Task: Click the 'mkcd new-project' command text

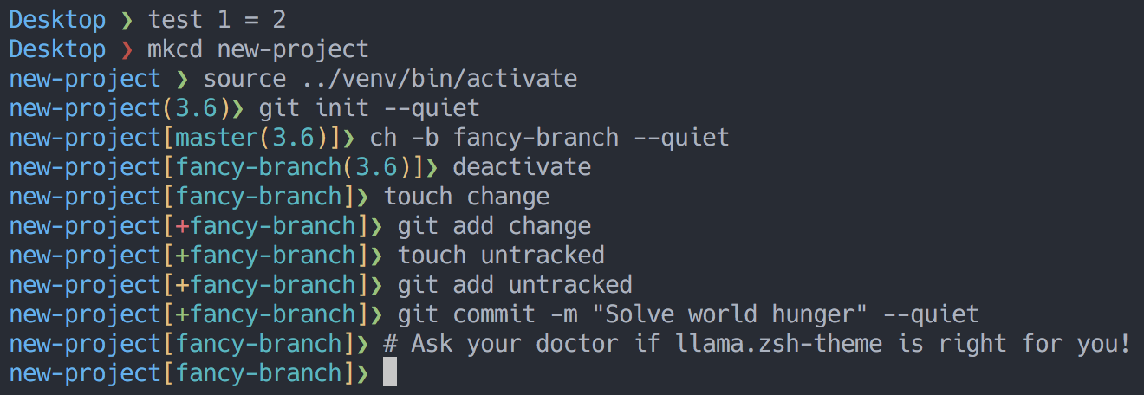Action: pyautogui.click(x=258, y=49)
